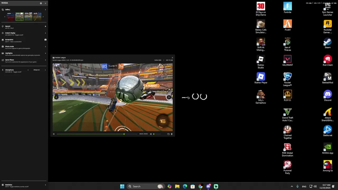Switch microphone mode to previous option
Viewport: 338px width, 190px height.
(x=28, y=70)
